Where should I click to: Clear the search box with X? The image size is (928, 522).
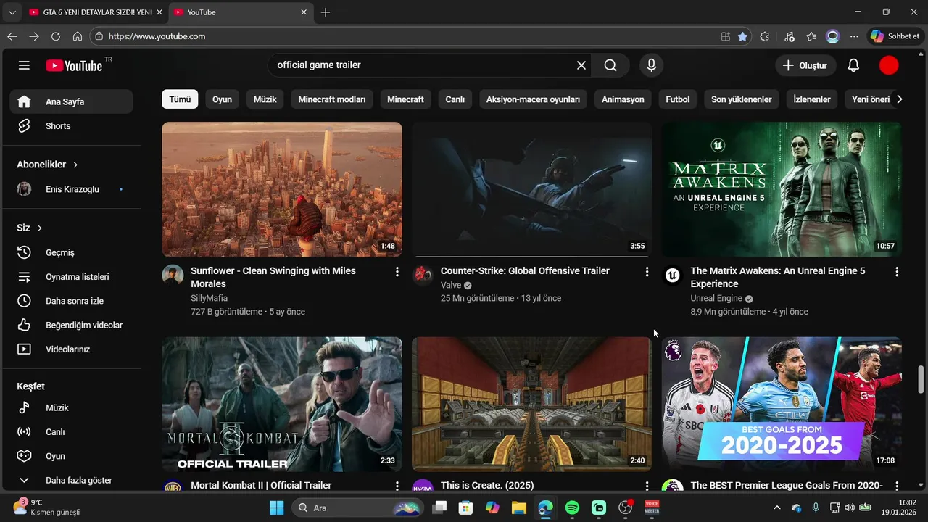click(581, 65)
